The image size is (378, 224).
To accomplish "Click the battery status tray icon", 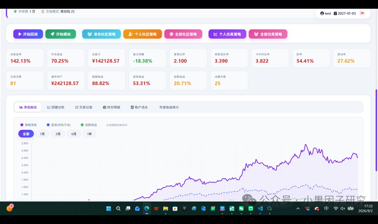I will pyautogui.click(x=350, y=208).
